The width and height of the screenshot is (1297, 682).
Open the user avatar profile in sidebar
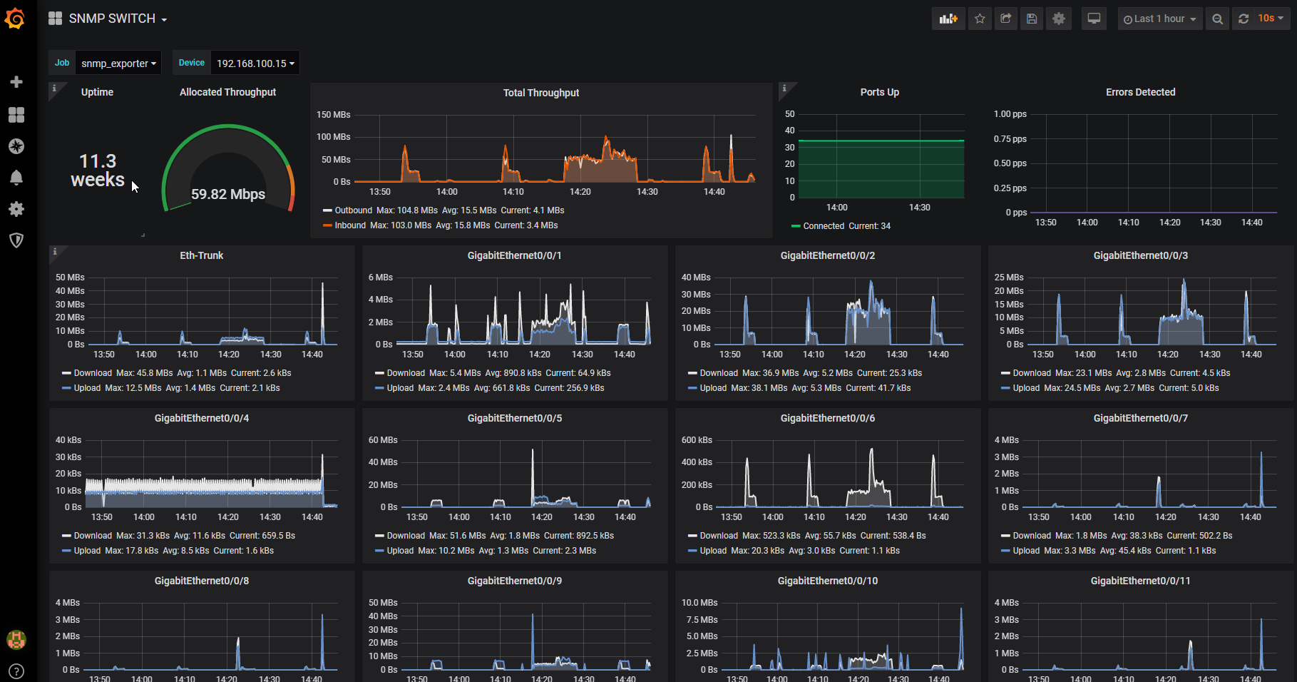pyautogui.click(x=16, y=640)
